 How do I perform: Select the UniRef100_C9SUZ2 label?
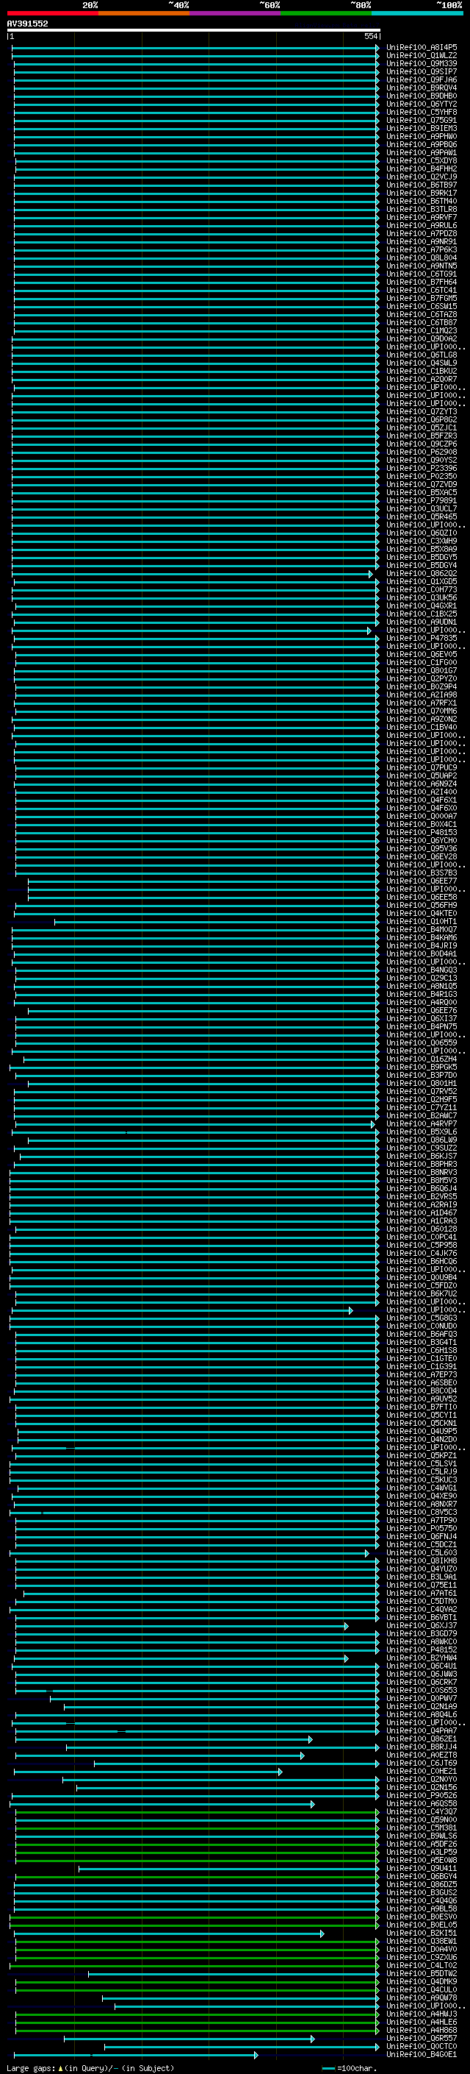click(422, 1148)
